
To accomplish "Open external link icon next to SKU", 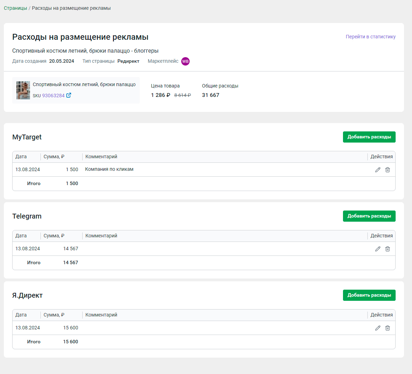I will [69, 95].
